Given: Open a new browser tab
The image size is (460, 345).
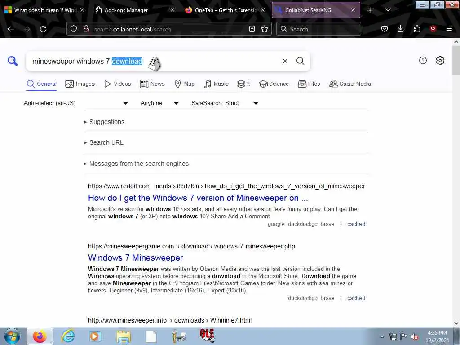Looking at the screenshot, I should coord(370,10).
